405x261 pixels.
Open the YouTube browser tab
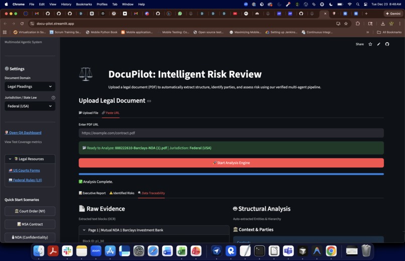click(235, 14)
